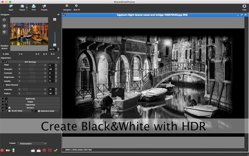Disable the Black Booster checkbox
249x156 pixels.
pos(4,85)
